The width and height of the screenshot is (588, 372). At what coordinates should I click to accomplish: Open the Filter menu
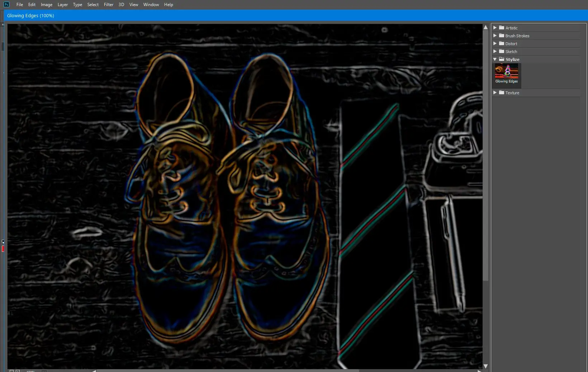point(108,5)
